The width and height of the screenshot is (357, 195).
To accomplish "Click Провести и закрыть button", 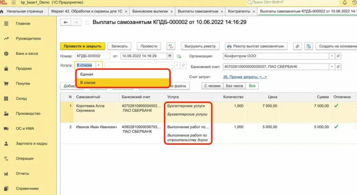I will 82,46.
